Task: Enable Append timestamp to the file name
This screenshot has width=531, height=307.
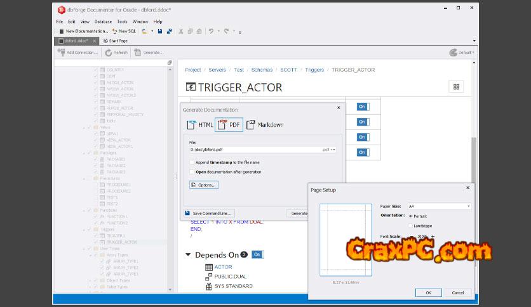Action: (x=192, y=162)
